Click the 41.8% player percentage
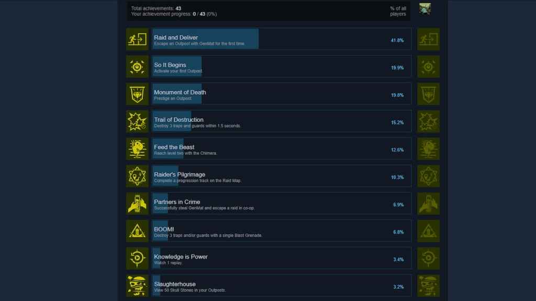 coord(397,40)
